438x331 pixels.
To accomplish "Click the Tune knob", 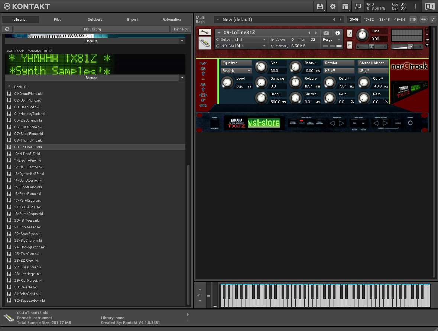I will tap(362, 35).
